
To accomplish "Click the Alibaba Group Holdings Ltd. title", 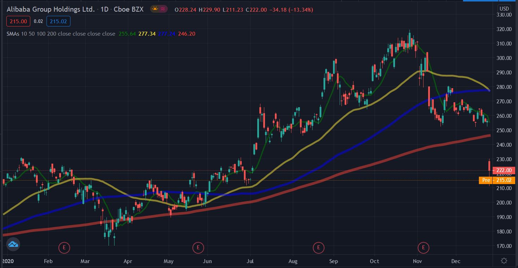I will coord(51,10).
